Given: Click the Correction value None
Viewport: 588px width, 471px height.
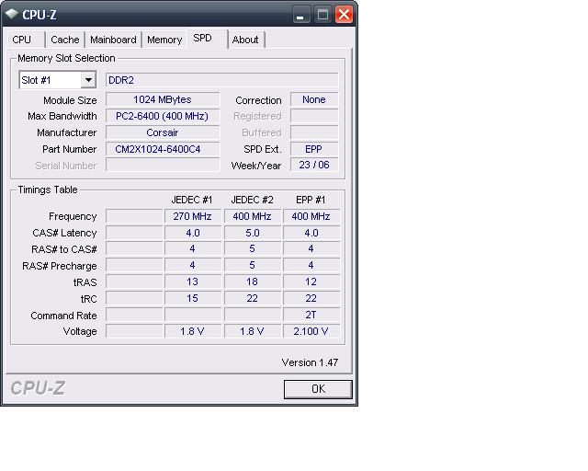Looking at the screenshot, I should pyautogui.click(x=314, y=99).
